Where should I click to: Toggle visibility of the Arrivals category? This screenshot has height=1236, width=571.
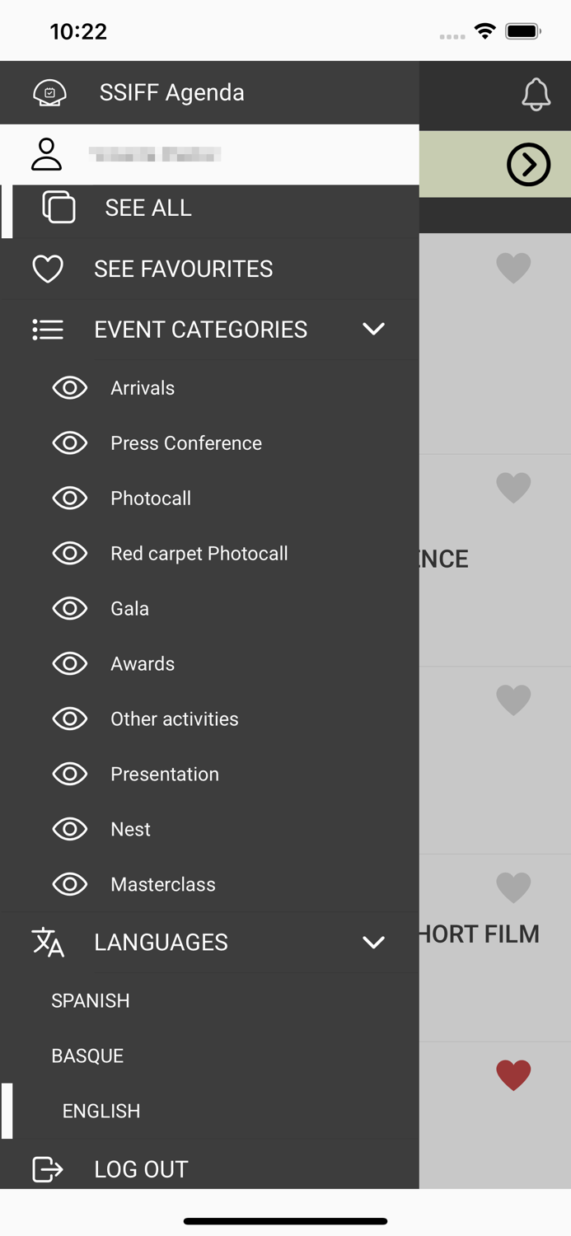[70, 387]
